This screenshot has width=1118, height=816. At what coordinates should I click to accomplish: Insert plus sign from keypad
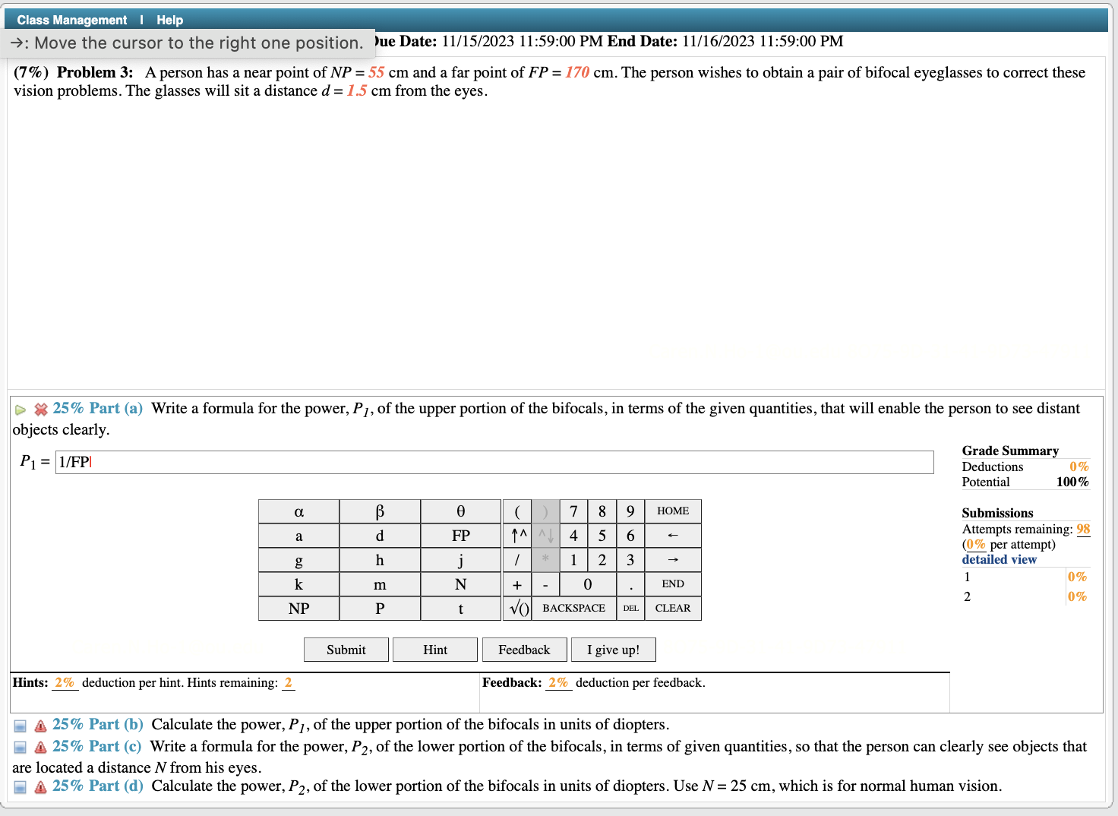point(517,584)
